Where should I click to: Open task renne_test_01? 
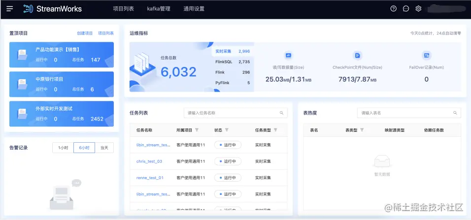(150, 178)
